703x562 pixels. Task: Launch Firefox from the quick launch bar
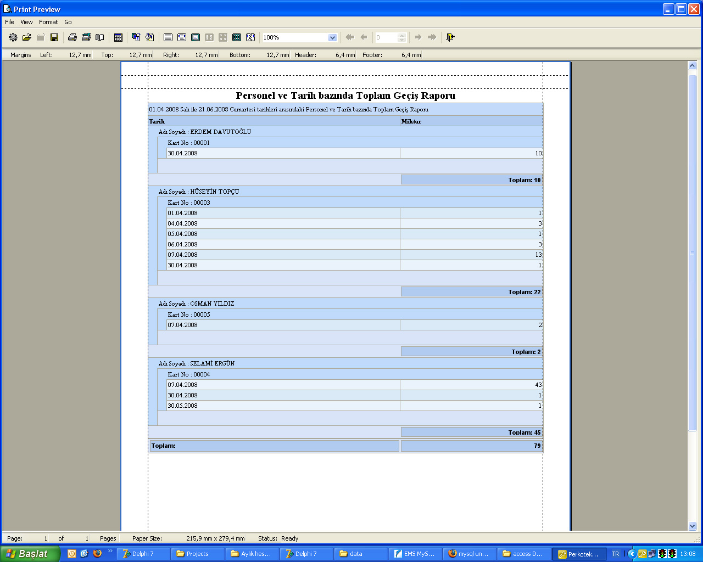pos(97,554)
